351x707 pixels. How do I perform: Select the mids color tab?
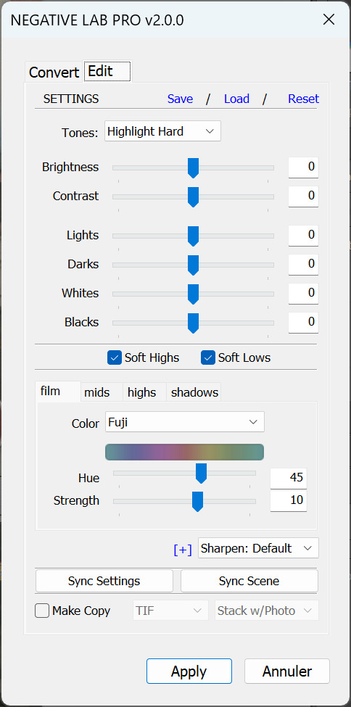97,392
